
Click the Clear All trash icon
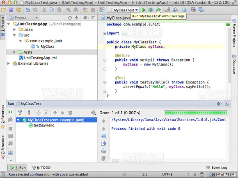tap(104, 158)
